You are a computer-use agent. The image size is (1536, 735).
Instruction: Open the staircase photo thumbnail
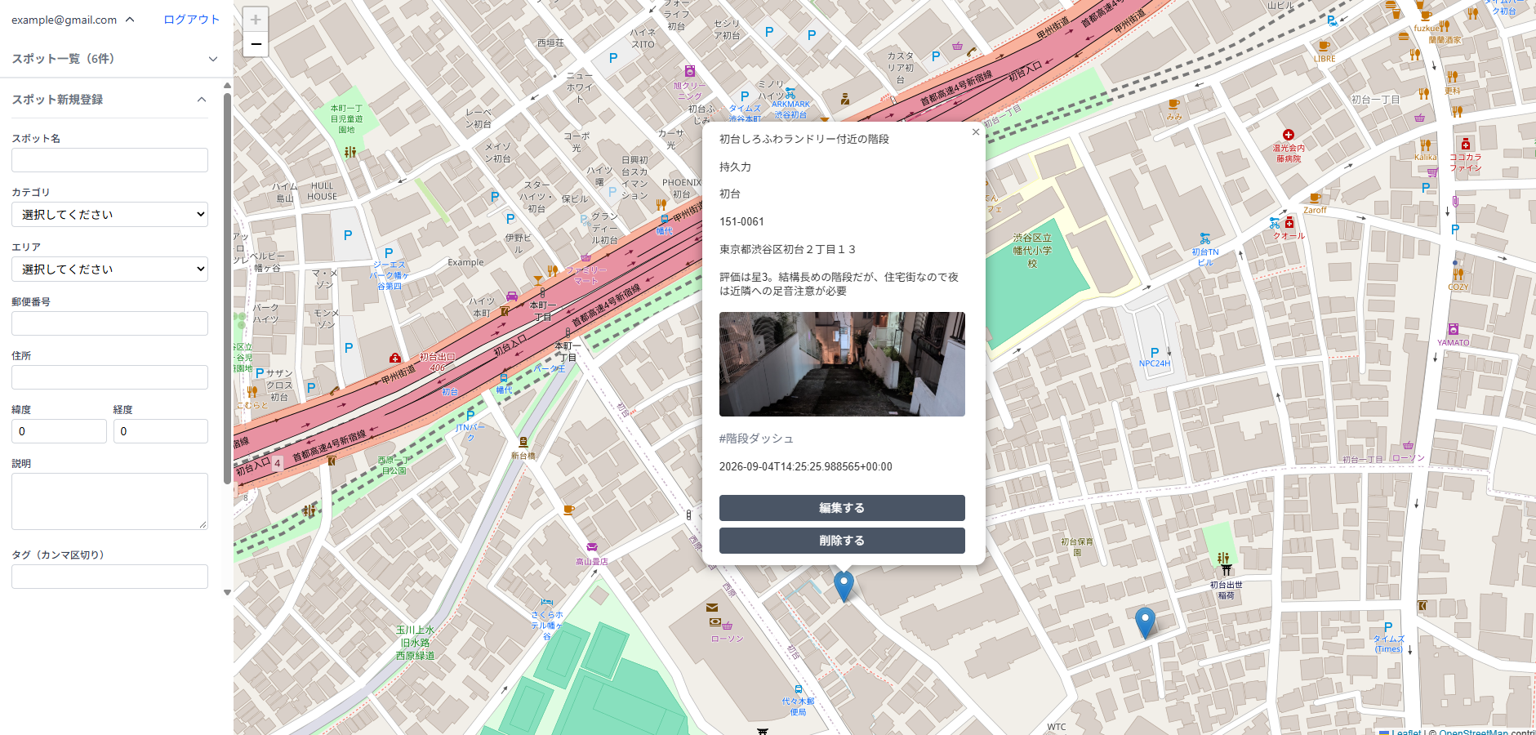[x=842, y=364]
